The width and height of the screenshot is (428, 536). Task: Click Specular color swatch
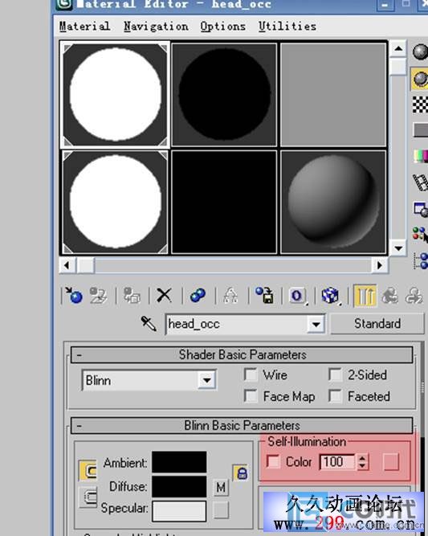tap(179, 511)
